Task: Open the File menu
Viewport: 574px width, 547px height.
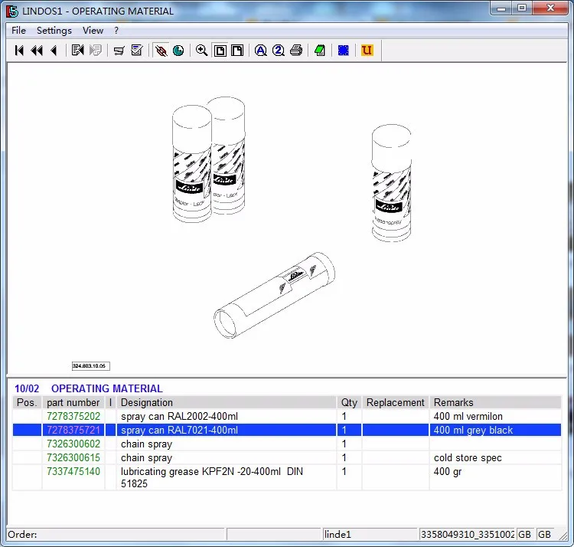Action: point(18,31)
